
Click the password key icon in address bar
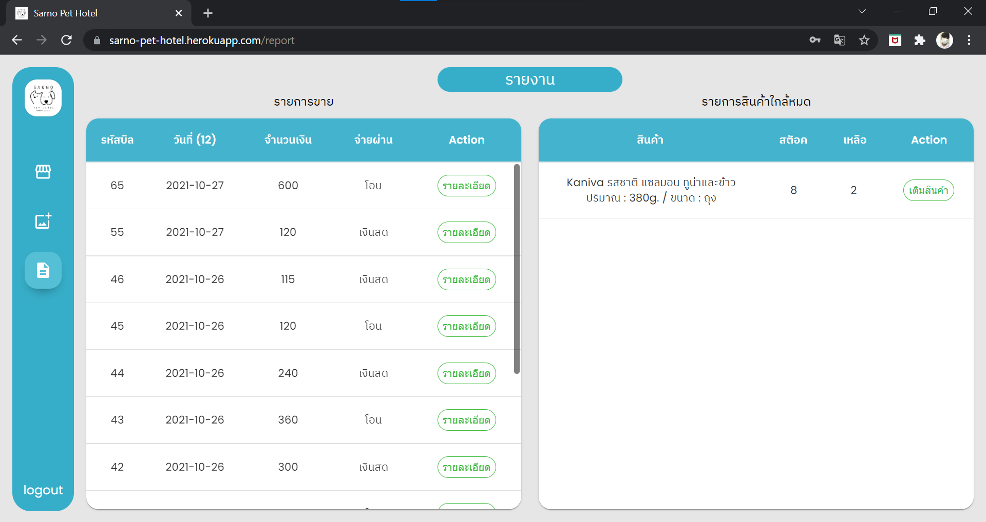coord(814,40)
